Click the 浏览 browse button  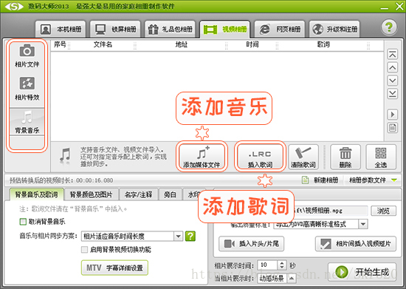383,211
